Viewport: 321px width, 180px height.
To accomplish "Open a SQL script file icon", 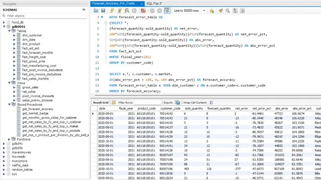I will (x=96, y=11).
